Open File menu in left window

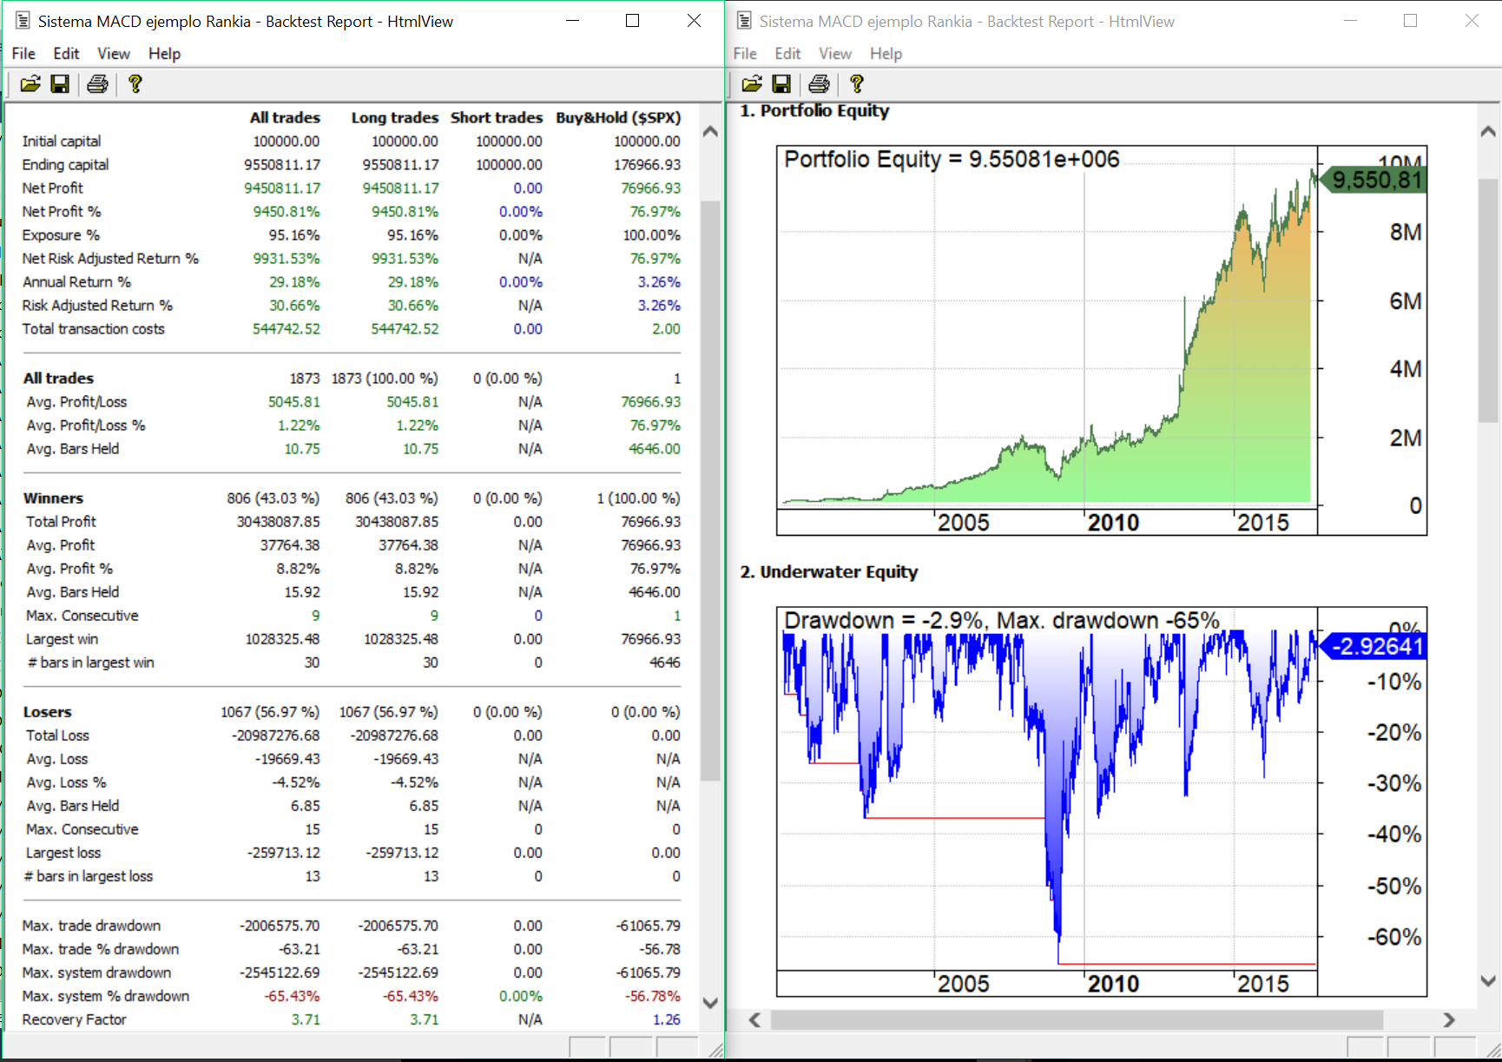23,54
